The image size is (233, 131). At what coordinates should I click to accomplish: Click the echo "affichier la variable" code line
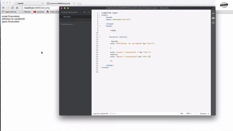[132, 44]
